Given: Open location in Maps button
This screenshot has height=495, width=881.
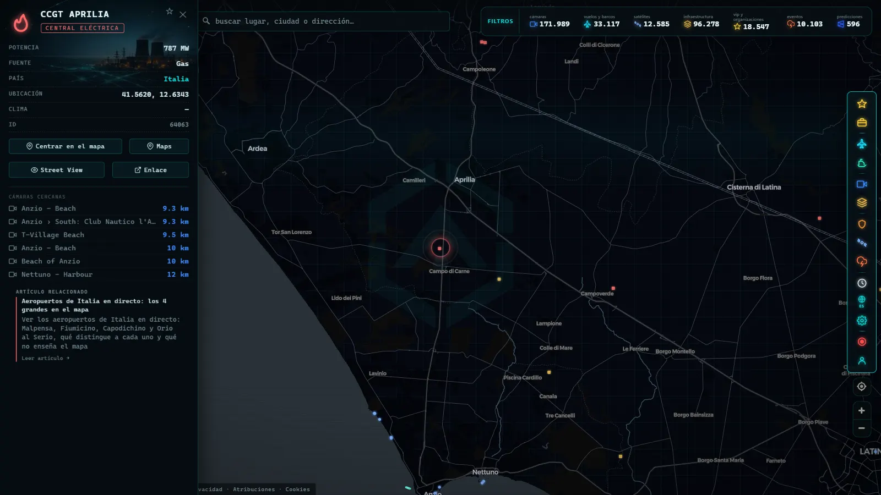Looking at the screenshot, I should click(x=159, y=146).
